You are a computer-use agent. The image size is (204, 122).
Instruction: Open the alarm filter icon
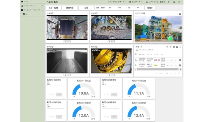(x=171, y=47)
